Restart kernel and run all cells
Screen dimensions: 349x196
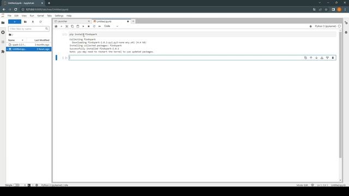click(x=99, y=26)
